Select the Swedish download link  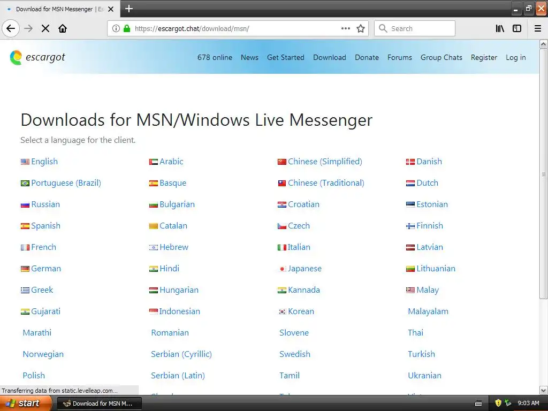[x=295, y=354]
